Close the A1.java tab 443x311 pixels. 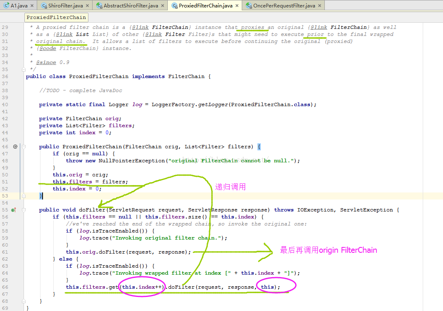[32, 6]
